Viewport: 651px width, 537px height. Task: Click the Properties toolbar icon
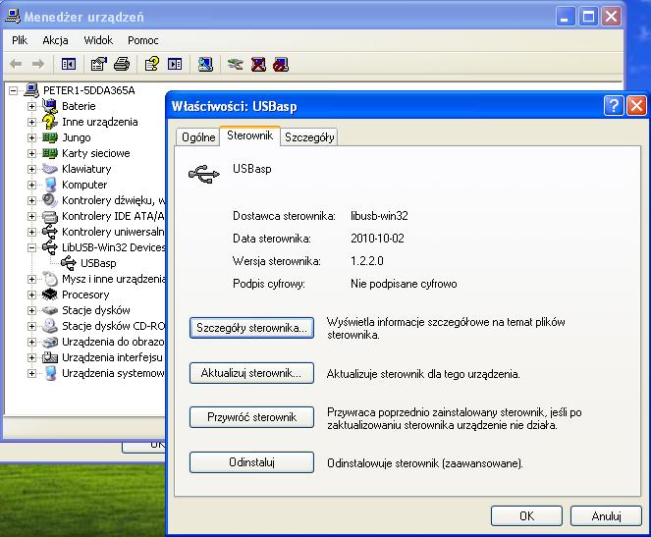98,65
